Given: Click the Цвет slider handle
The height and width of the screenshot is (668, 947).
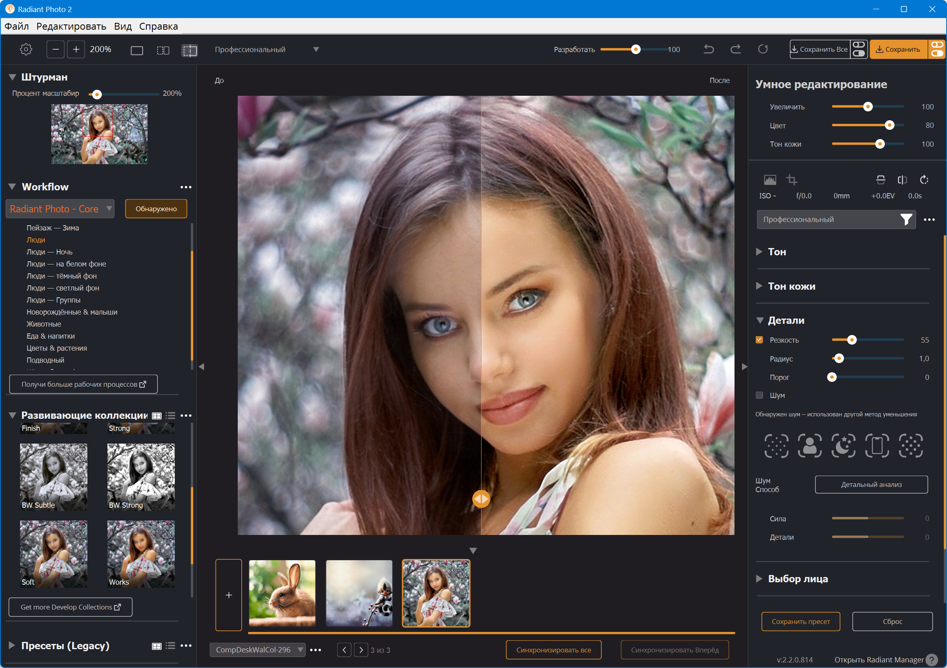Looking at the screenshot, I should [889, 125].
